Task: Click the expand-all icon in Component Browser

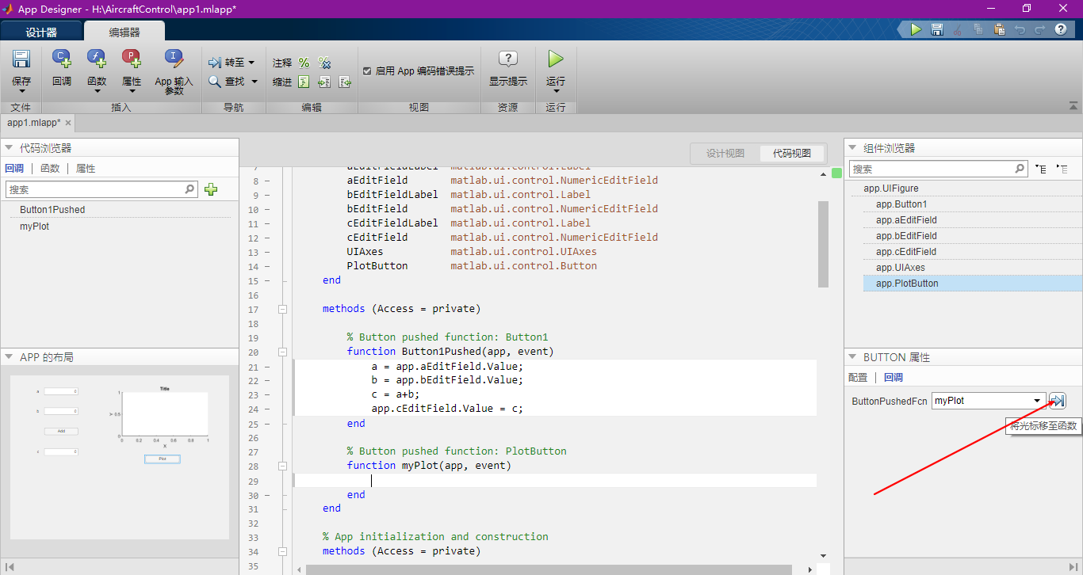Action: click(1041, 169)
